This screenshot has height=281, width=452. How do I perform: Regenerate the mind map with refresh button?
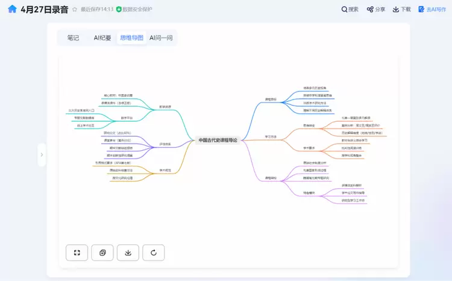point(154,253)
